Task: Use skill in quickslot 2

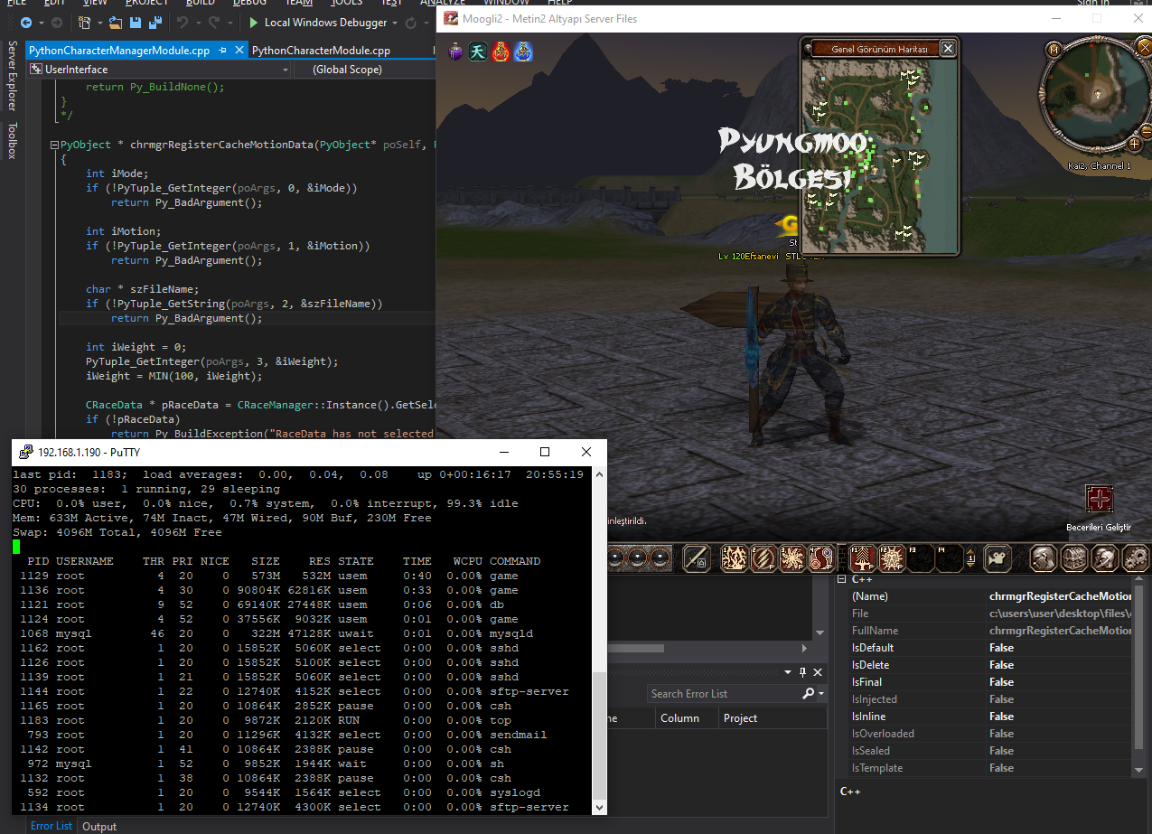Action: pyautogui.click(x=763, y=558)
